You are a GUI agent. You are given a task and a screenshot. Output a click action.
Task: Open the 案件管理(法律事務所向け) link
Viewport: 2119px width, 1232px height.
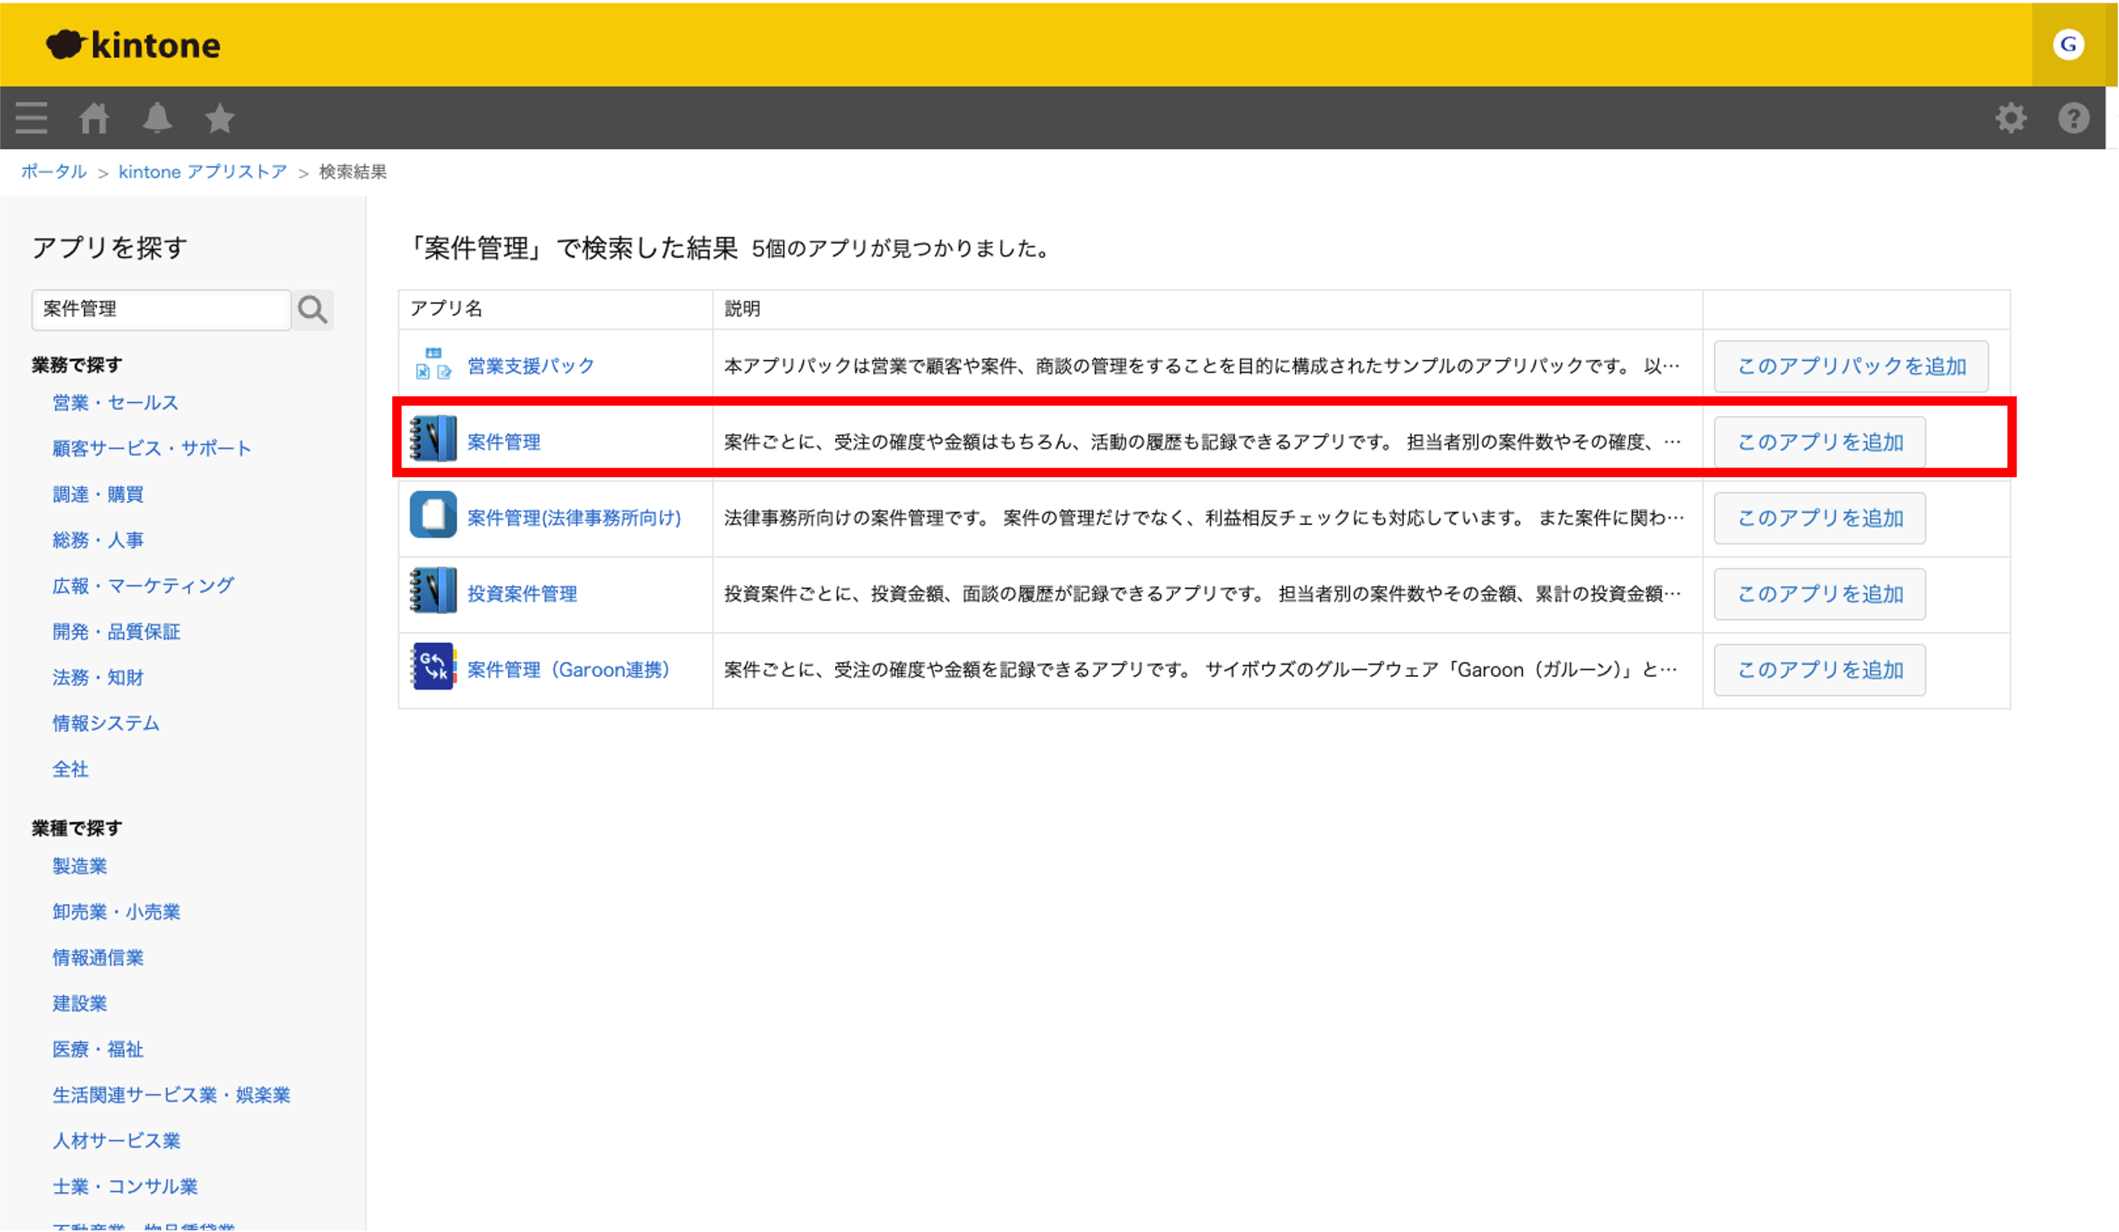click(574, 518)
